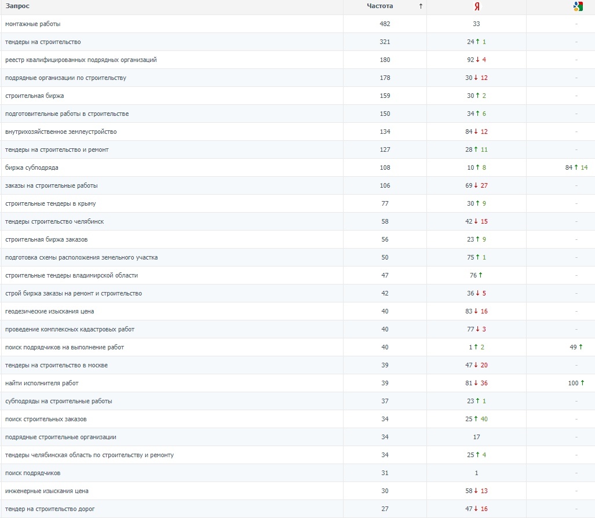The width and height of the screenshot is (595, 518).
Task: Click 'строй биржа заказы на ремонт и строительство'
Action: 73,293
